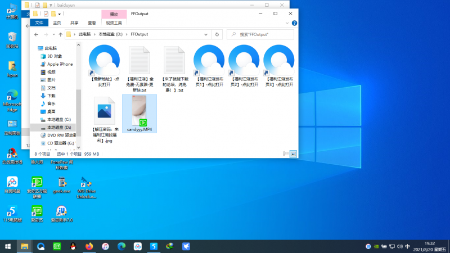Switch to the 查看 ribbon tab
Screen dimensions: 450x253
pos(92,23)
